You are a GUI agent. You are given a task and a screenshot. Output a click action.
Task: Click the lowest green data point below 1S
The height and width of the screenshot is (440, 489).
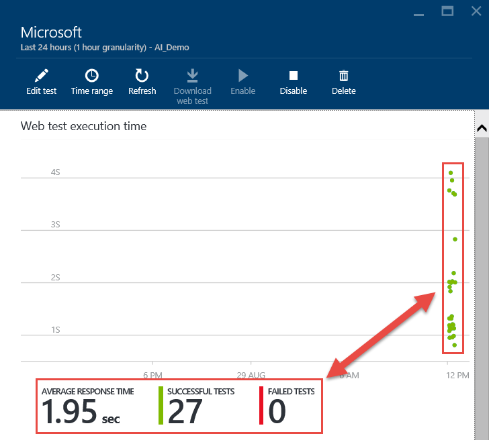(454, 345)
